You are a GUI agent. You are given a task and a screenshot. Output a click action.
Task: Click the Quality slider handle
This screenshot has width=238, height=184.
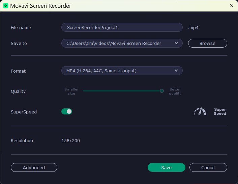coord(162,91)
